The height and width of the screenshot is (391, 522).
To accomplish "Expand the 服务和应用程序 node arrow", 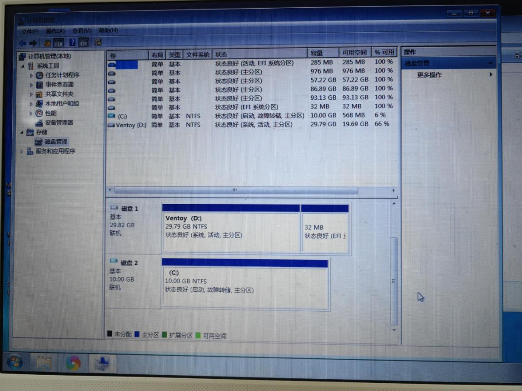I will (22, 152).
